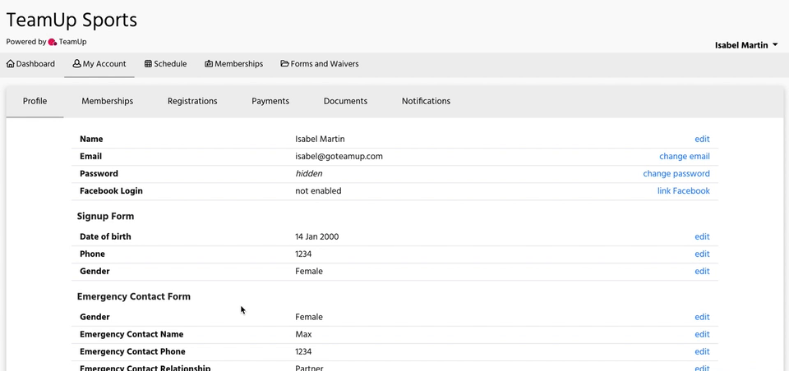The height and width of the screenshot is (371, 789).
Task: Edit the Emergency Contact Name
Action: [x=702, y=335]
